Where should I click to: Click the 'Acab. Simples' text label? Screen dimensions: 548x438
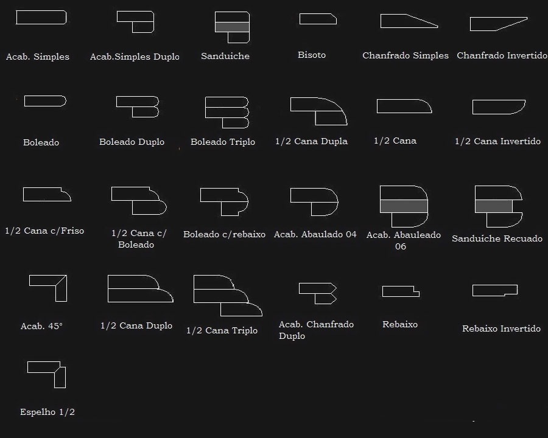(x=38, y=57)
